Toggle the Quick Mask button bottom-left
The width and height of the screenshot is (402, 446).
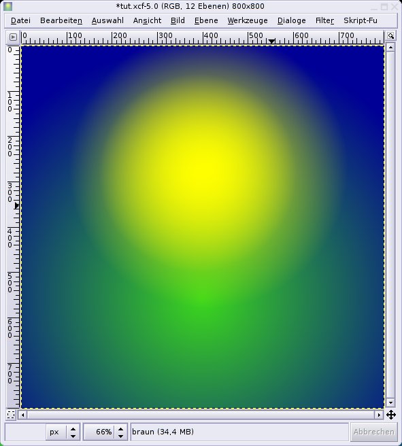[11, 415]
